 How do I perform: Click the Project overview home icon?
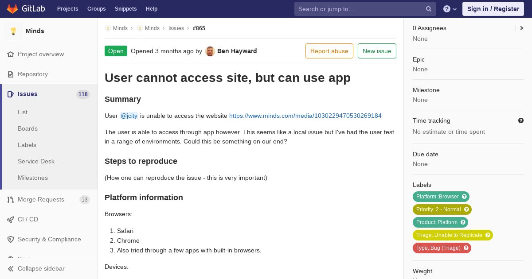(x=11, y=54)
